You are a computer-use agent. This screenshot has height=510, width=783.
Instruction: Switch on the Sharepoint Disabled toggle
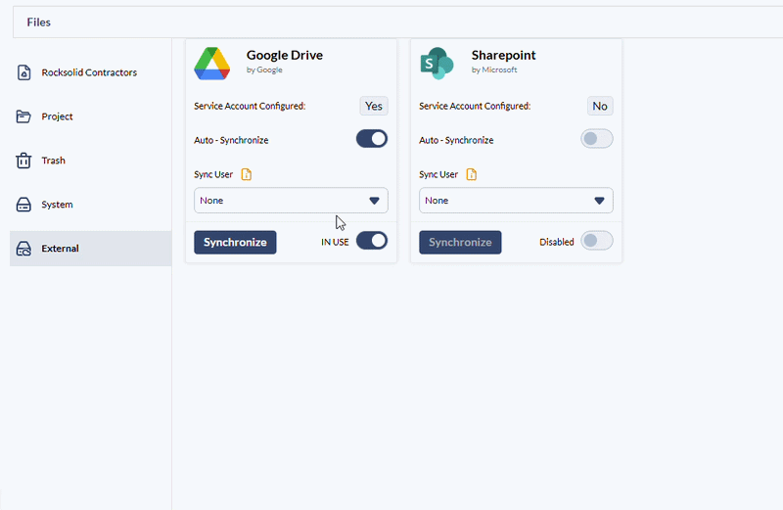coord(597,241)
